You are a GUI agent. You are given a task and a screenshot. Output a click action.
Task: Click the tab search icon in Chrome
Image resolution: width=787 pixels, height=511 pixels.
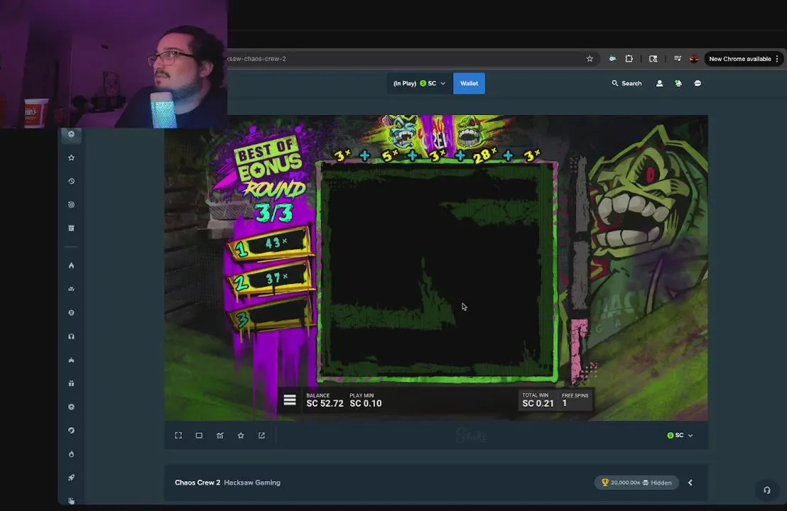click(x=653, y=59)
